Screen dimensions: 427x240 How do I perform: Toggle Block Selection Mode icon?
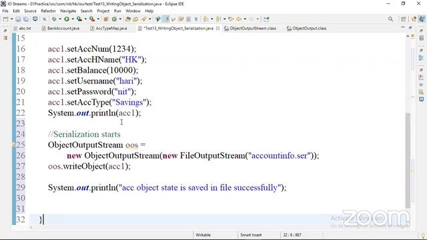pyautogui.click(x=188, y=19)
